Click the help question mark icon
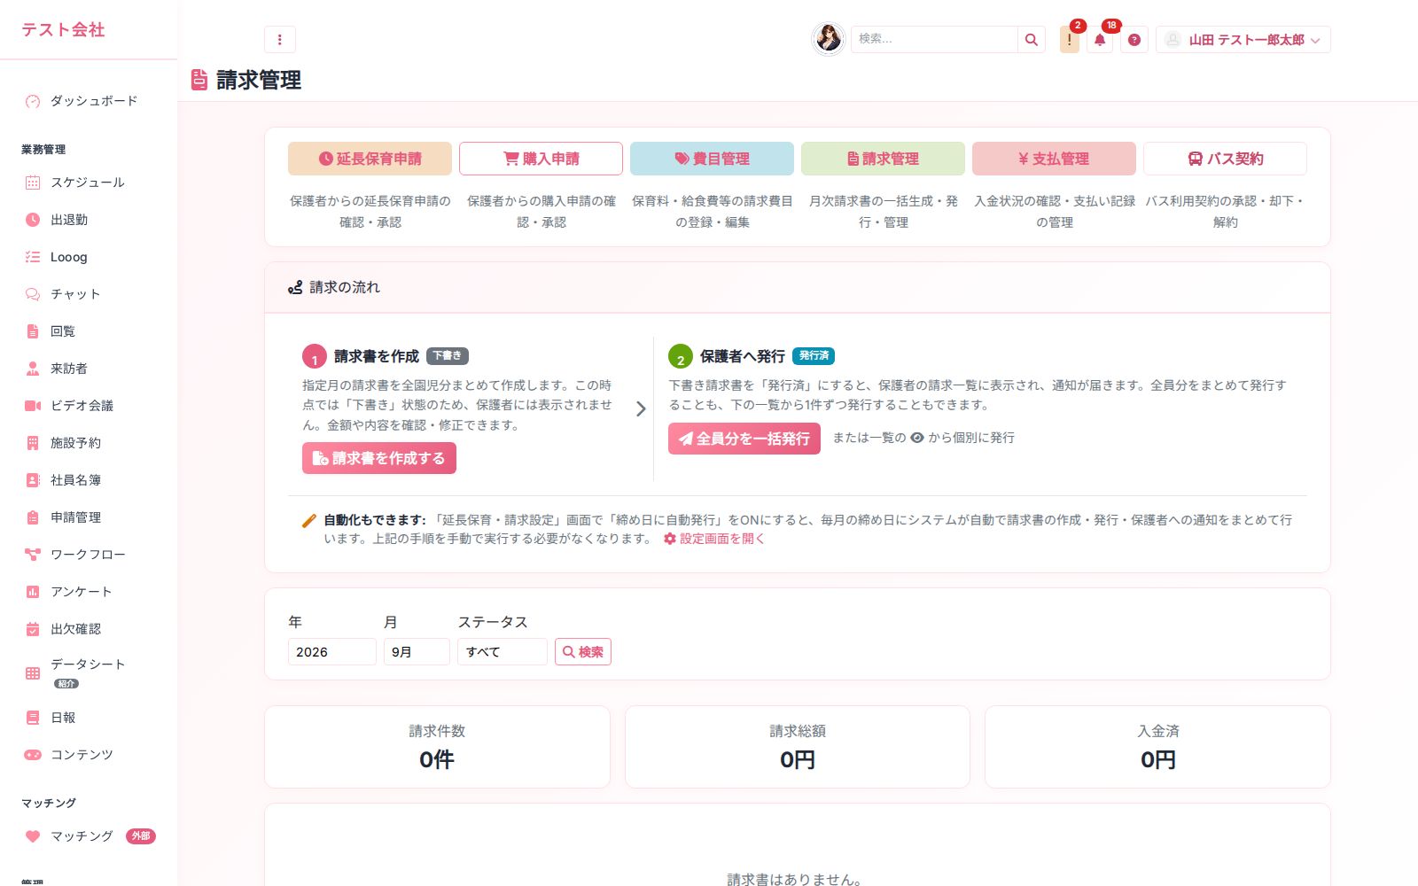Viewport: 1418px width, 886px height. [x=1134, y=39]
